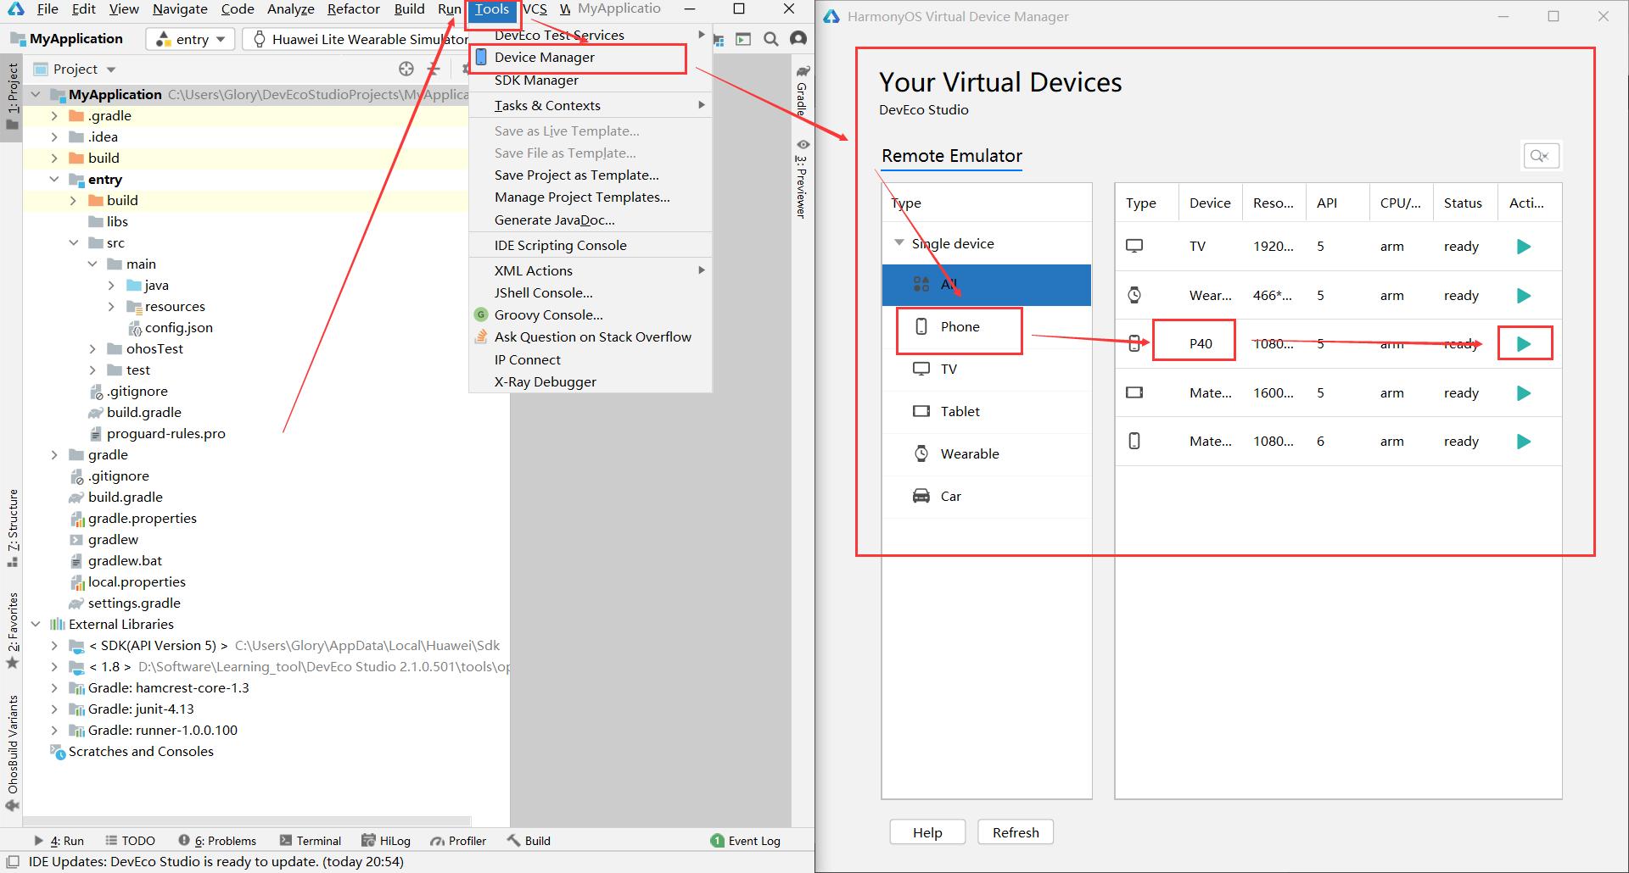
Task: Open the Favorites tool window
Action: pyautogui.click(x=12, y=630)
